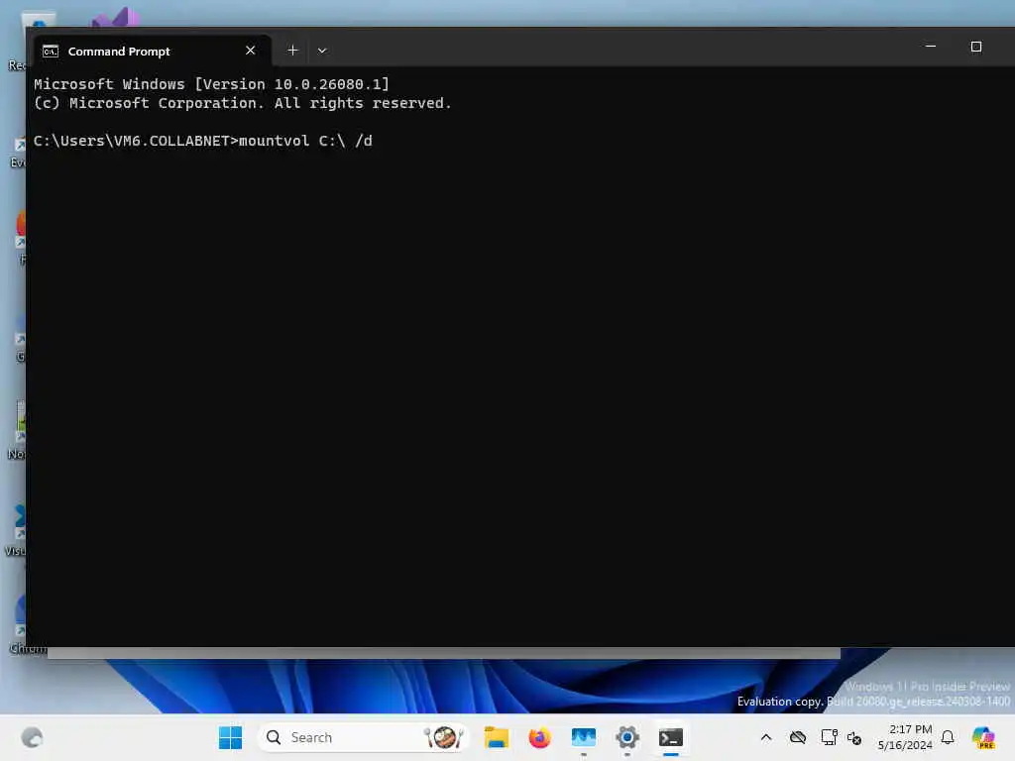Expand the new tab profile dropdown

coord(322,51)
